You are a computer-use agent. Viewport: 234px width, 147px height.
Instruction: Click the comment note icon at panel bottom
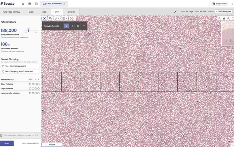coord(1,136)
